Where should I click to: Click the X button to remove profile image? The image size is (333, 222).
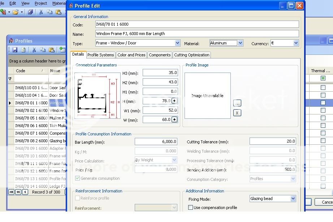(237, 113)
